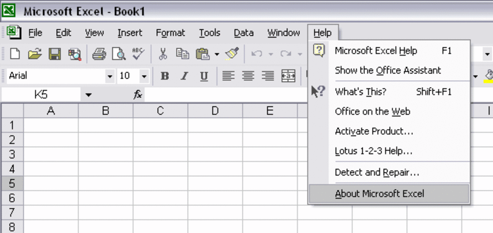Select row 7 header
This screenshot has height=233, width=493.
coord(12,212)
